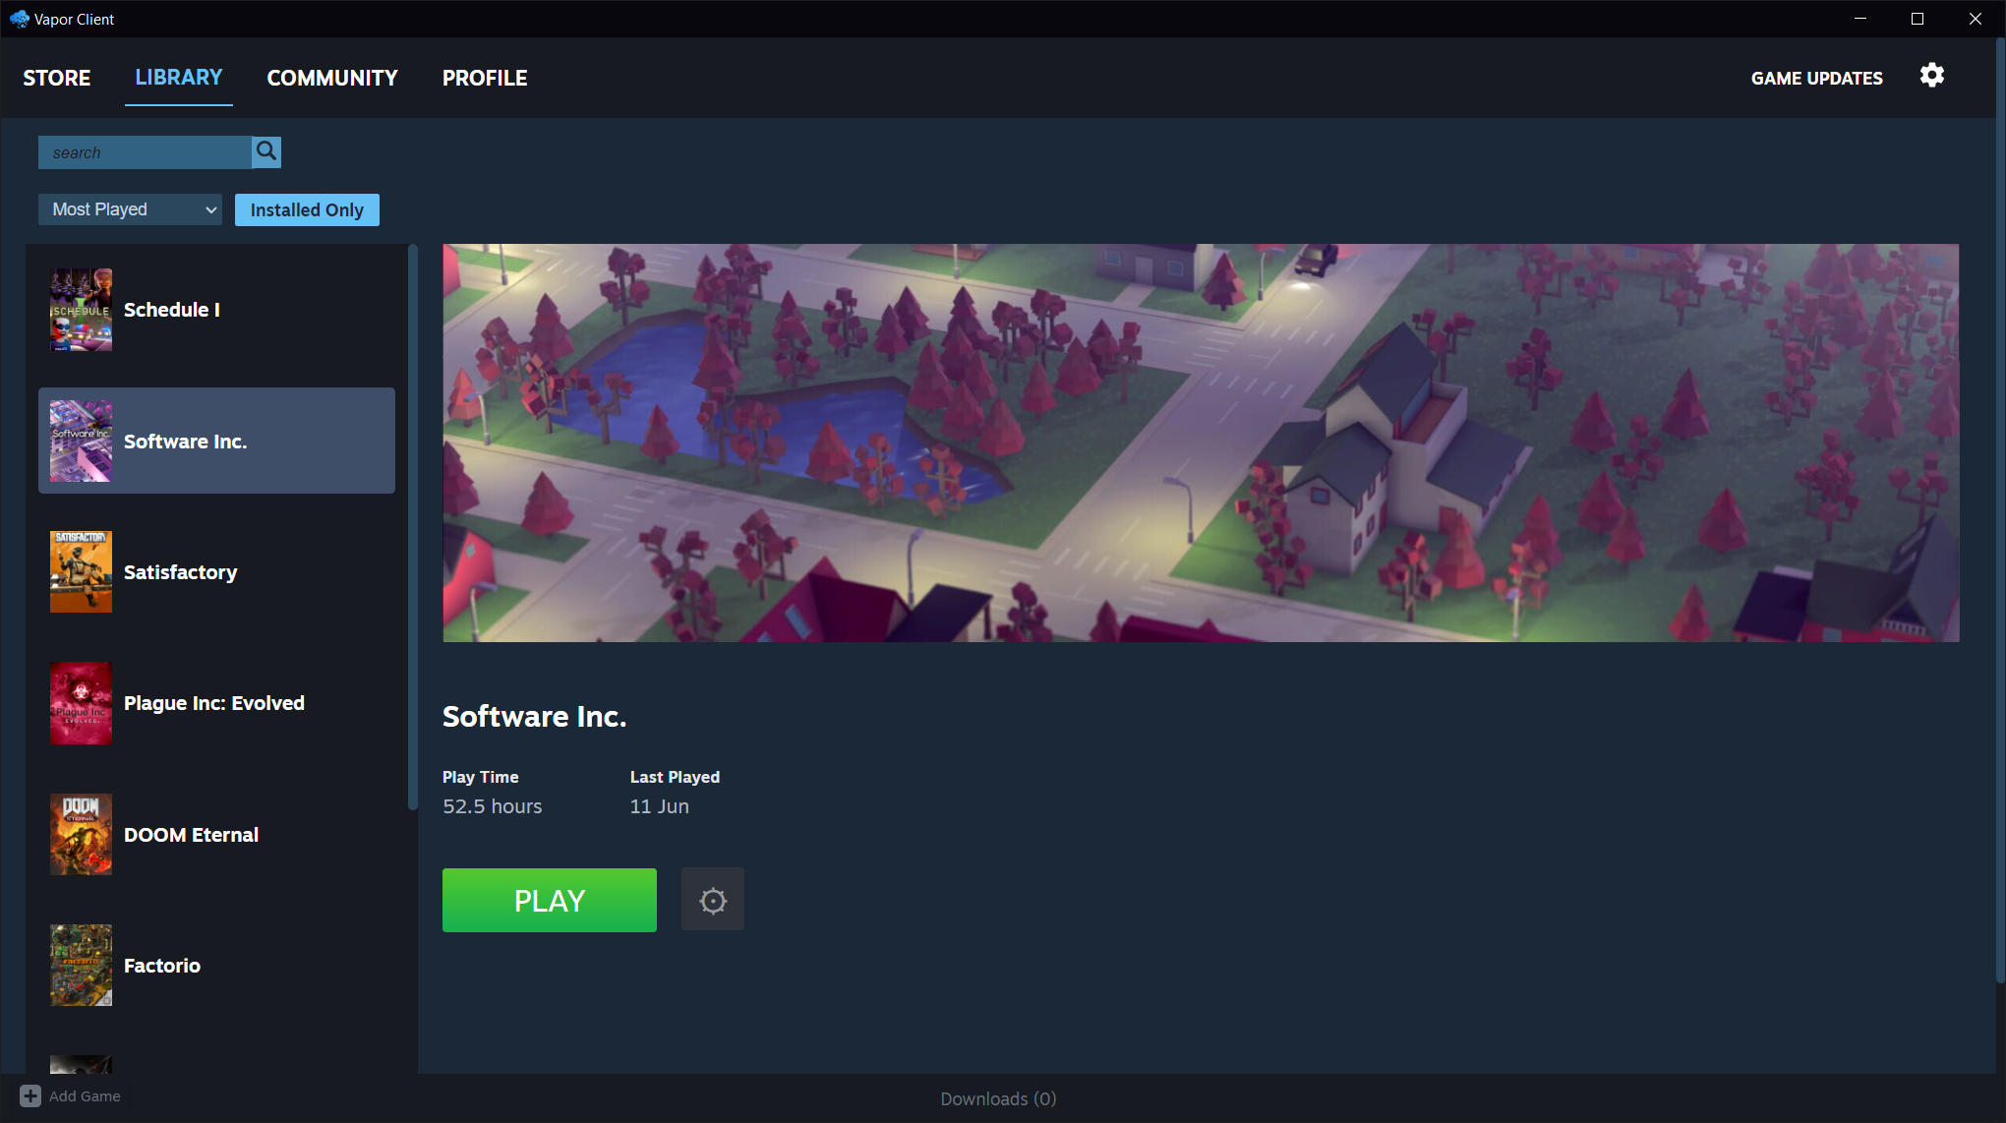Click the 11 Jun last played value

660,806
